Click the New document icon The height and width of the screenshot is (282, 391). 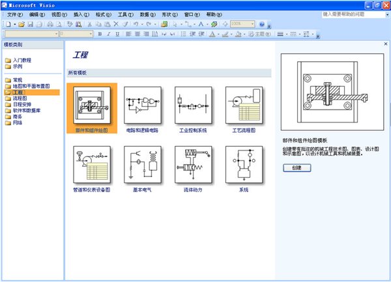pyautogui.click(x=8, y=24)
